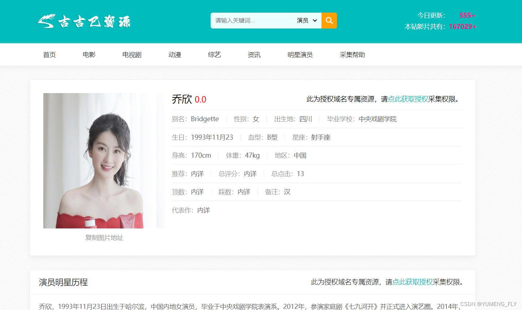Click 点此获取授权 link beside 乔欣's name
This screenshot has width=522, height=310.
408,99
